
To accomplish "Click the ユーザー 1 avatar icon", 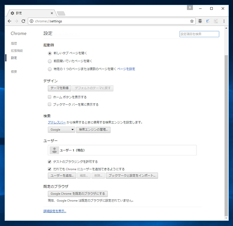I will [x=54, y=150].
